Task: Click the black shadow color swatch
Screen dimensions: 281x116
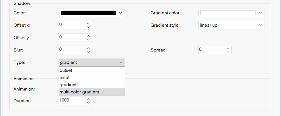Action: [88, 13]
